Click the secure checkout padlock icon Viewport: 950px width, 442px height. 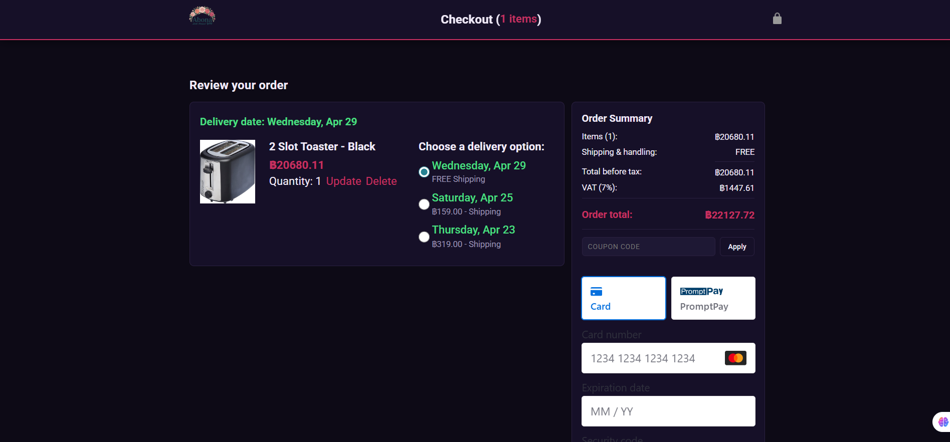777,19
